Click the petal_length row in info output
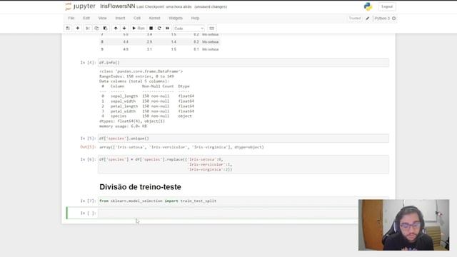Image resolution: width=457 pixels, height=257 pixels. (147, 106)
